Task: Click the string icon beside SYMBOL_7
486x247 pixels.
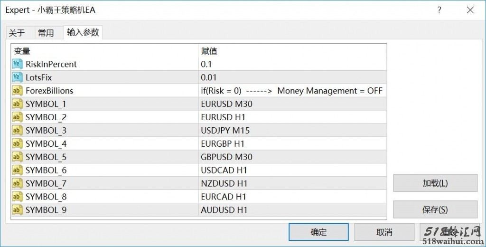Action: pos(17,183)
